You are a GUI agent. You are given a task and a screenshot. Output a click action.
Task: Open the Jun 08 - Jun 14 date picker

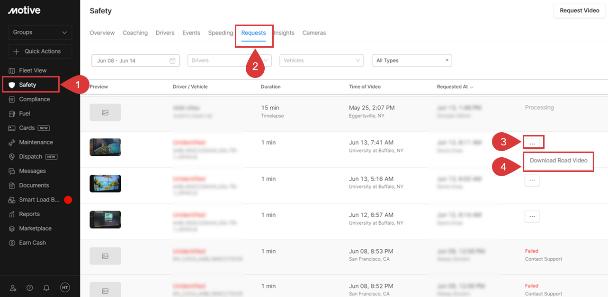click(x=135, y=60)
